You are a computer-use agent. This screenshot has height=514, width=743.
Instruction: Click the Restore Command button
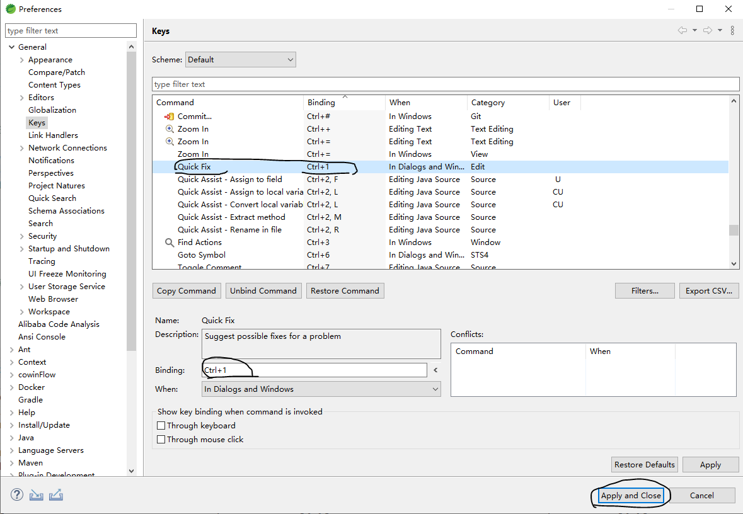point(345,291)
